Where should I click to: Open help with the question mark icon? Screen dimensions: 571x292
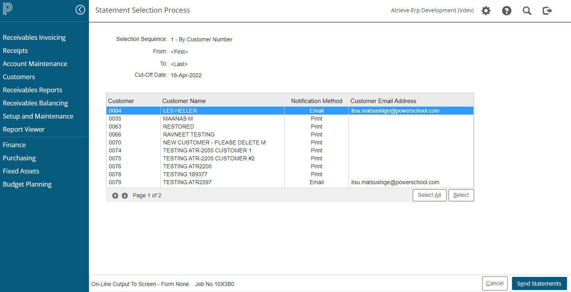pyautogui.click(x=506, y=11)
